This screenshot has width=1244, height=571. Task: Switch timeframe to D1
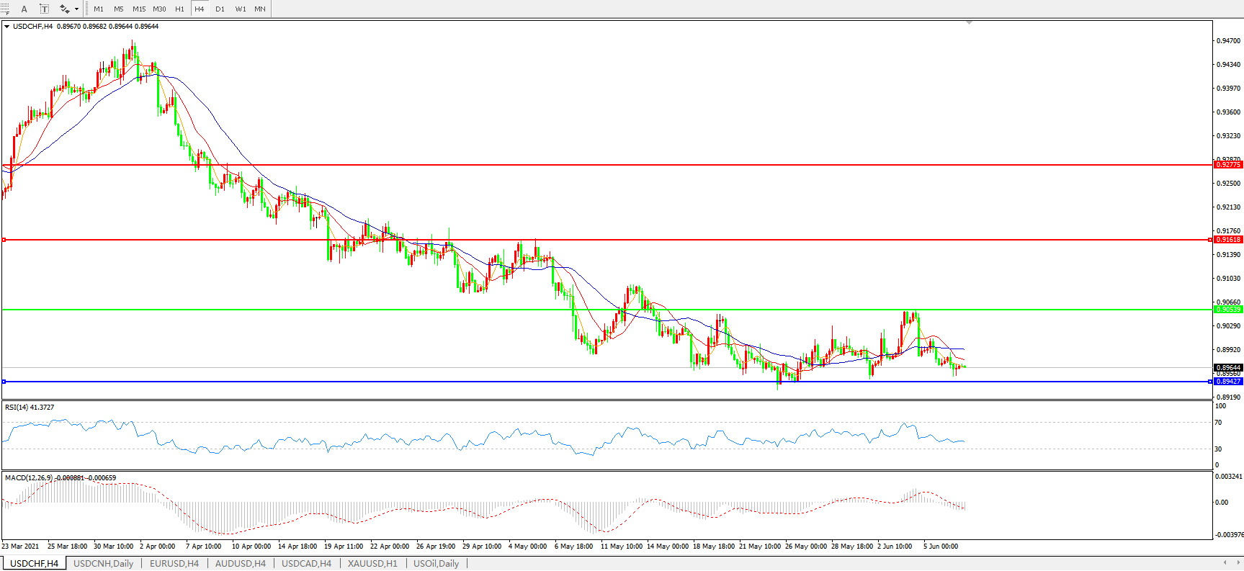(x=220, y=9)
